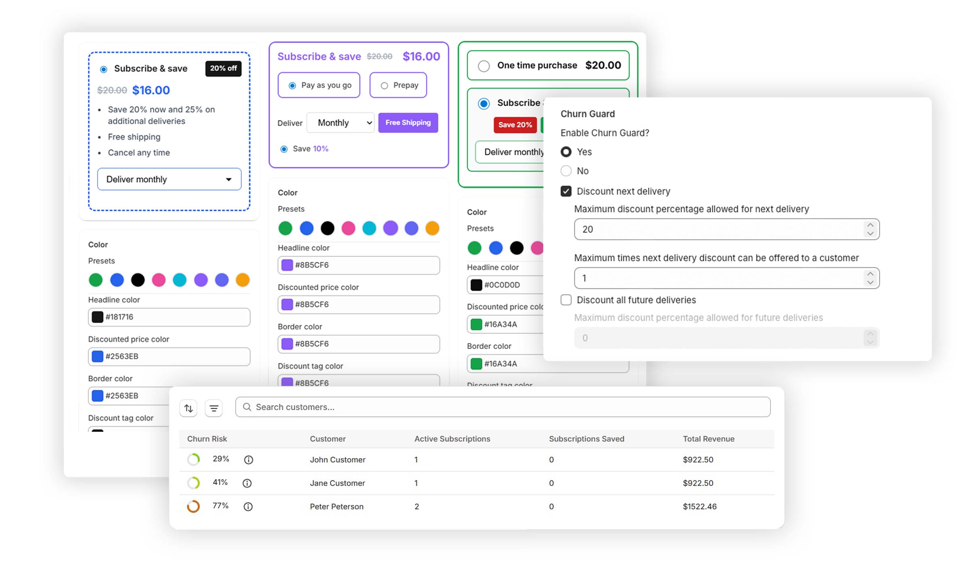Click the Save 20% red tag

coord(515,125)
